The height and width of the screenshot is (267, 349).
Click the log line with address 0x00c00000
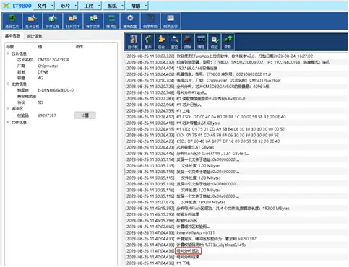[182, 196]
